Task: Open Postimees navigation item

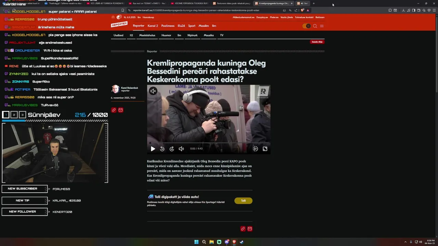Action: tap(168, 26)
